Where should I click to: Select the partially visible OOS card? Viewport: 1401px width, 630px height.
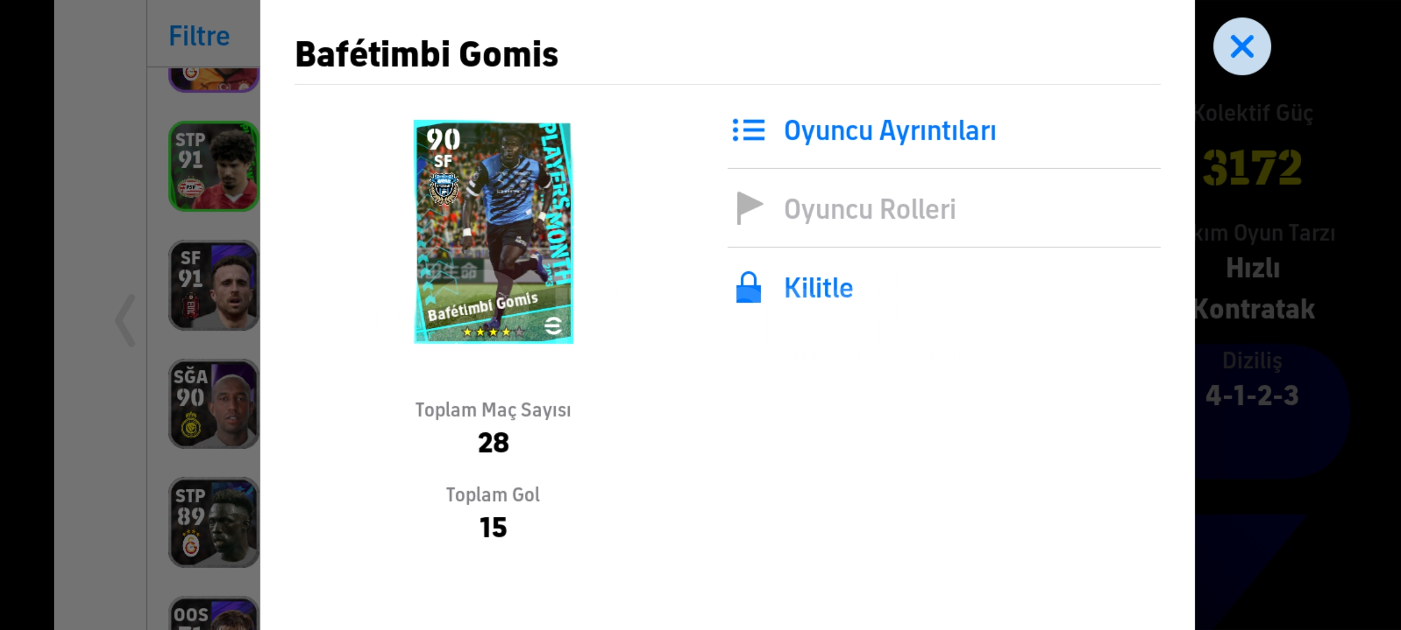(x=214, y=613)
